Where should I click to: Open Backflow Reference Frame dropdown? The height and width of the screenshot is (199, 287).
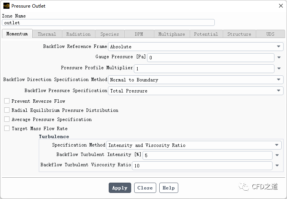point(196,47)
